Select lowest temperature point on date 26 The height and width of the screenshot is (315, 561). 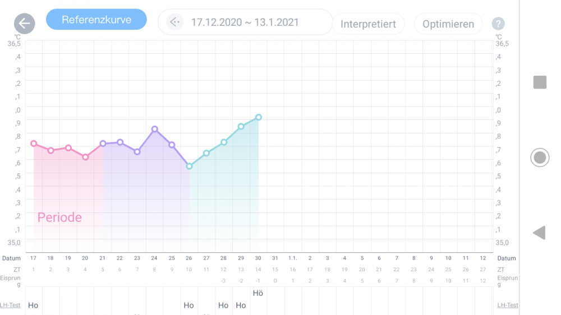pyautogui.click(x=189, y=166)
